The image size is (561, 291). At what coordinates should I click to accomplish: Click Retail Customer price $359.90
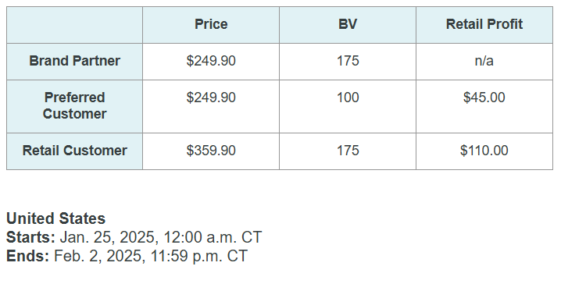(211, 151)
